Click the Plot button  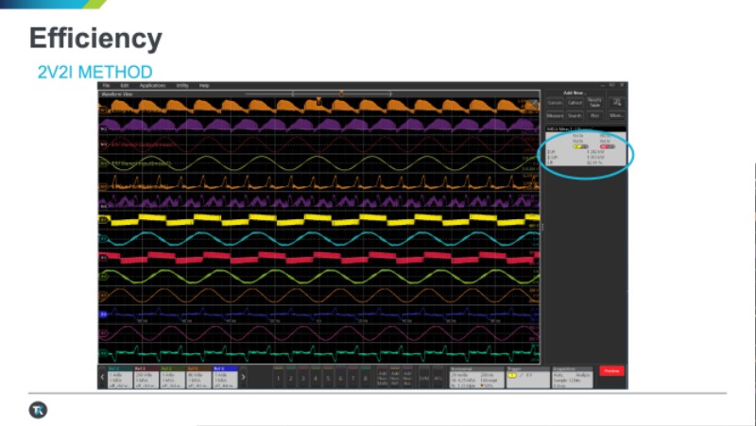click(594, 115)
